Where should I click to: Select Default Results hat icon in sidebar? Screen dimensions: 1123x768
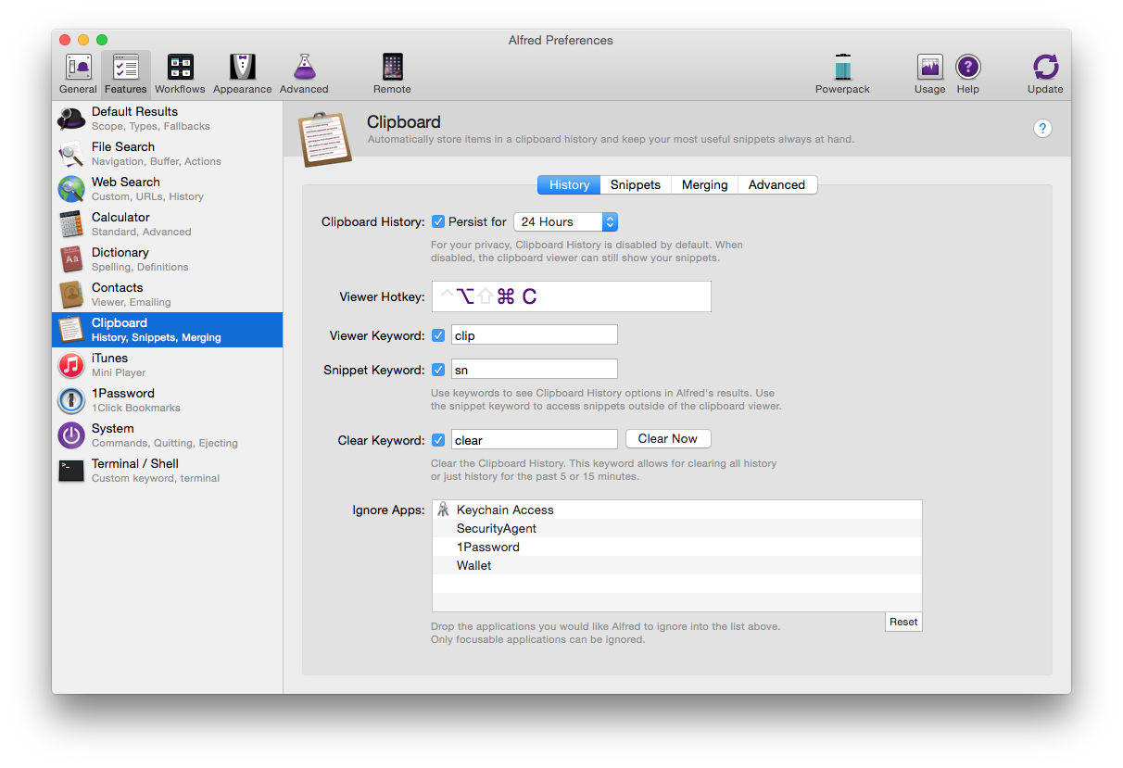71,119
